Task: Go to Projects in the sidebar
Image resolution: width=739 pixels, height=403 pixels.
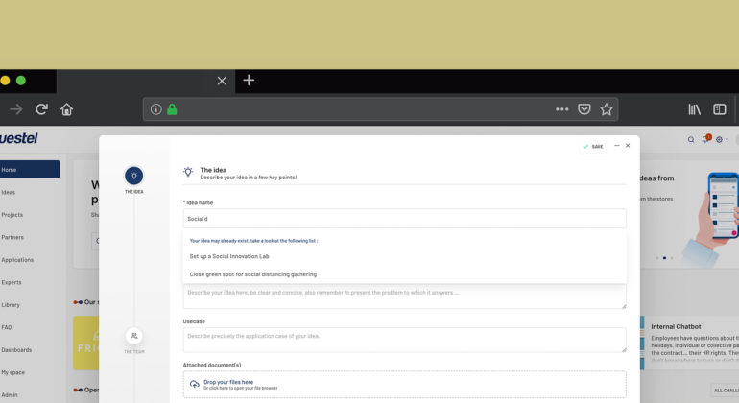Action: [x=12, y=215]
